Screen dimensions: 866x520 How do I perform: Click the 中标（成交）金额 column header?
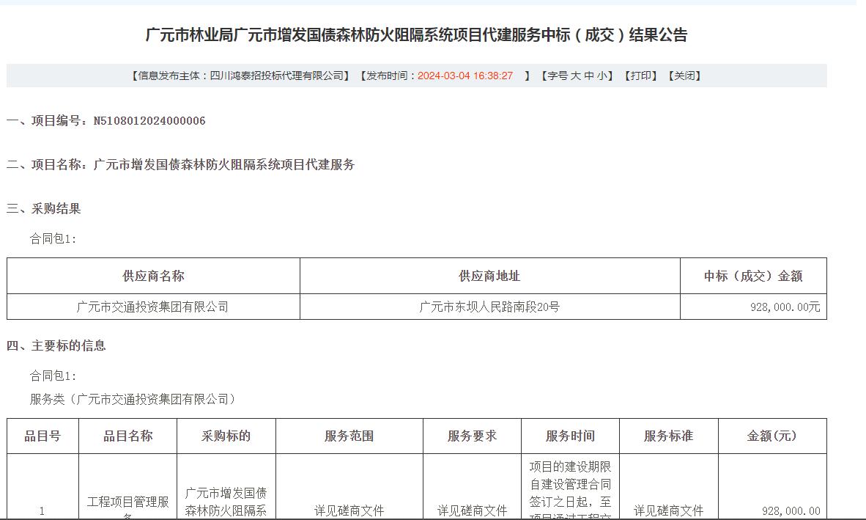[753, 277]
